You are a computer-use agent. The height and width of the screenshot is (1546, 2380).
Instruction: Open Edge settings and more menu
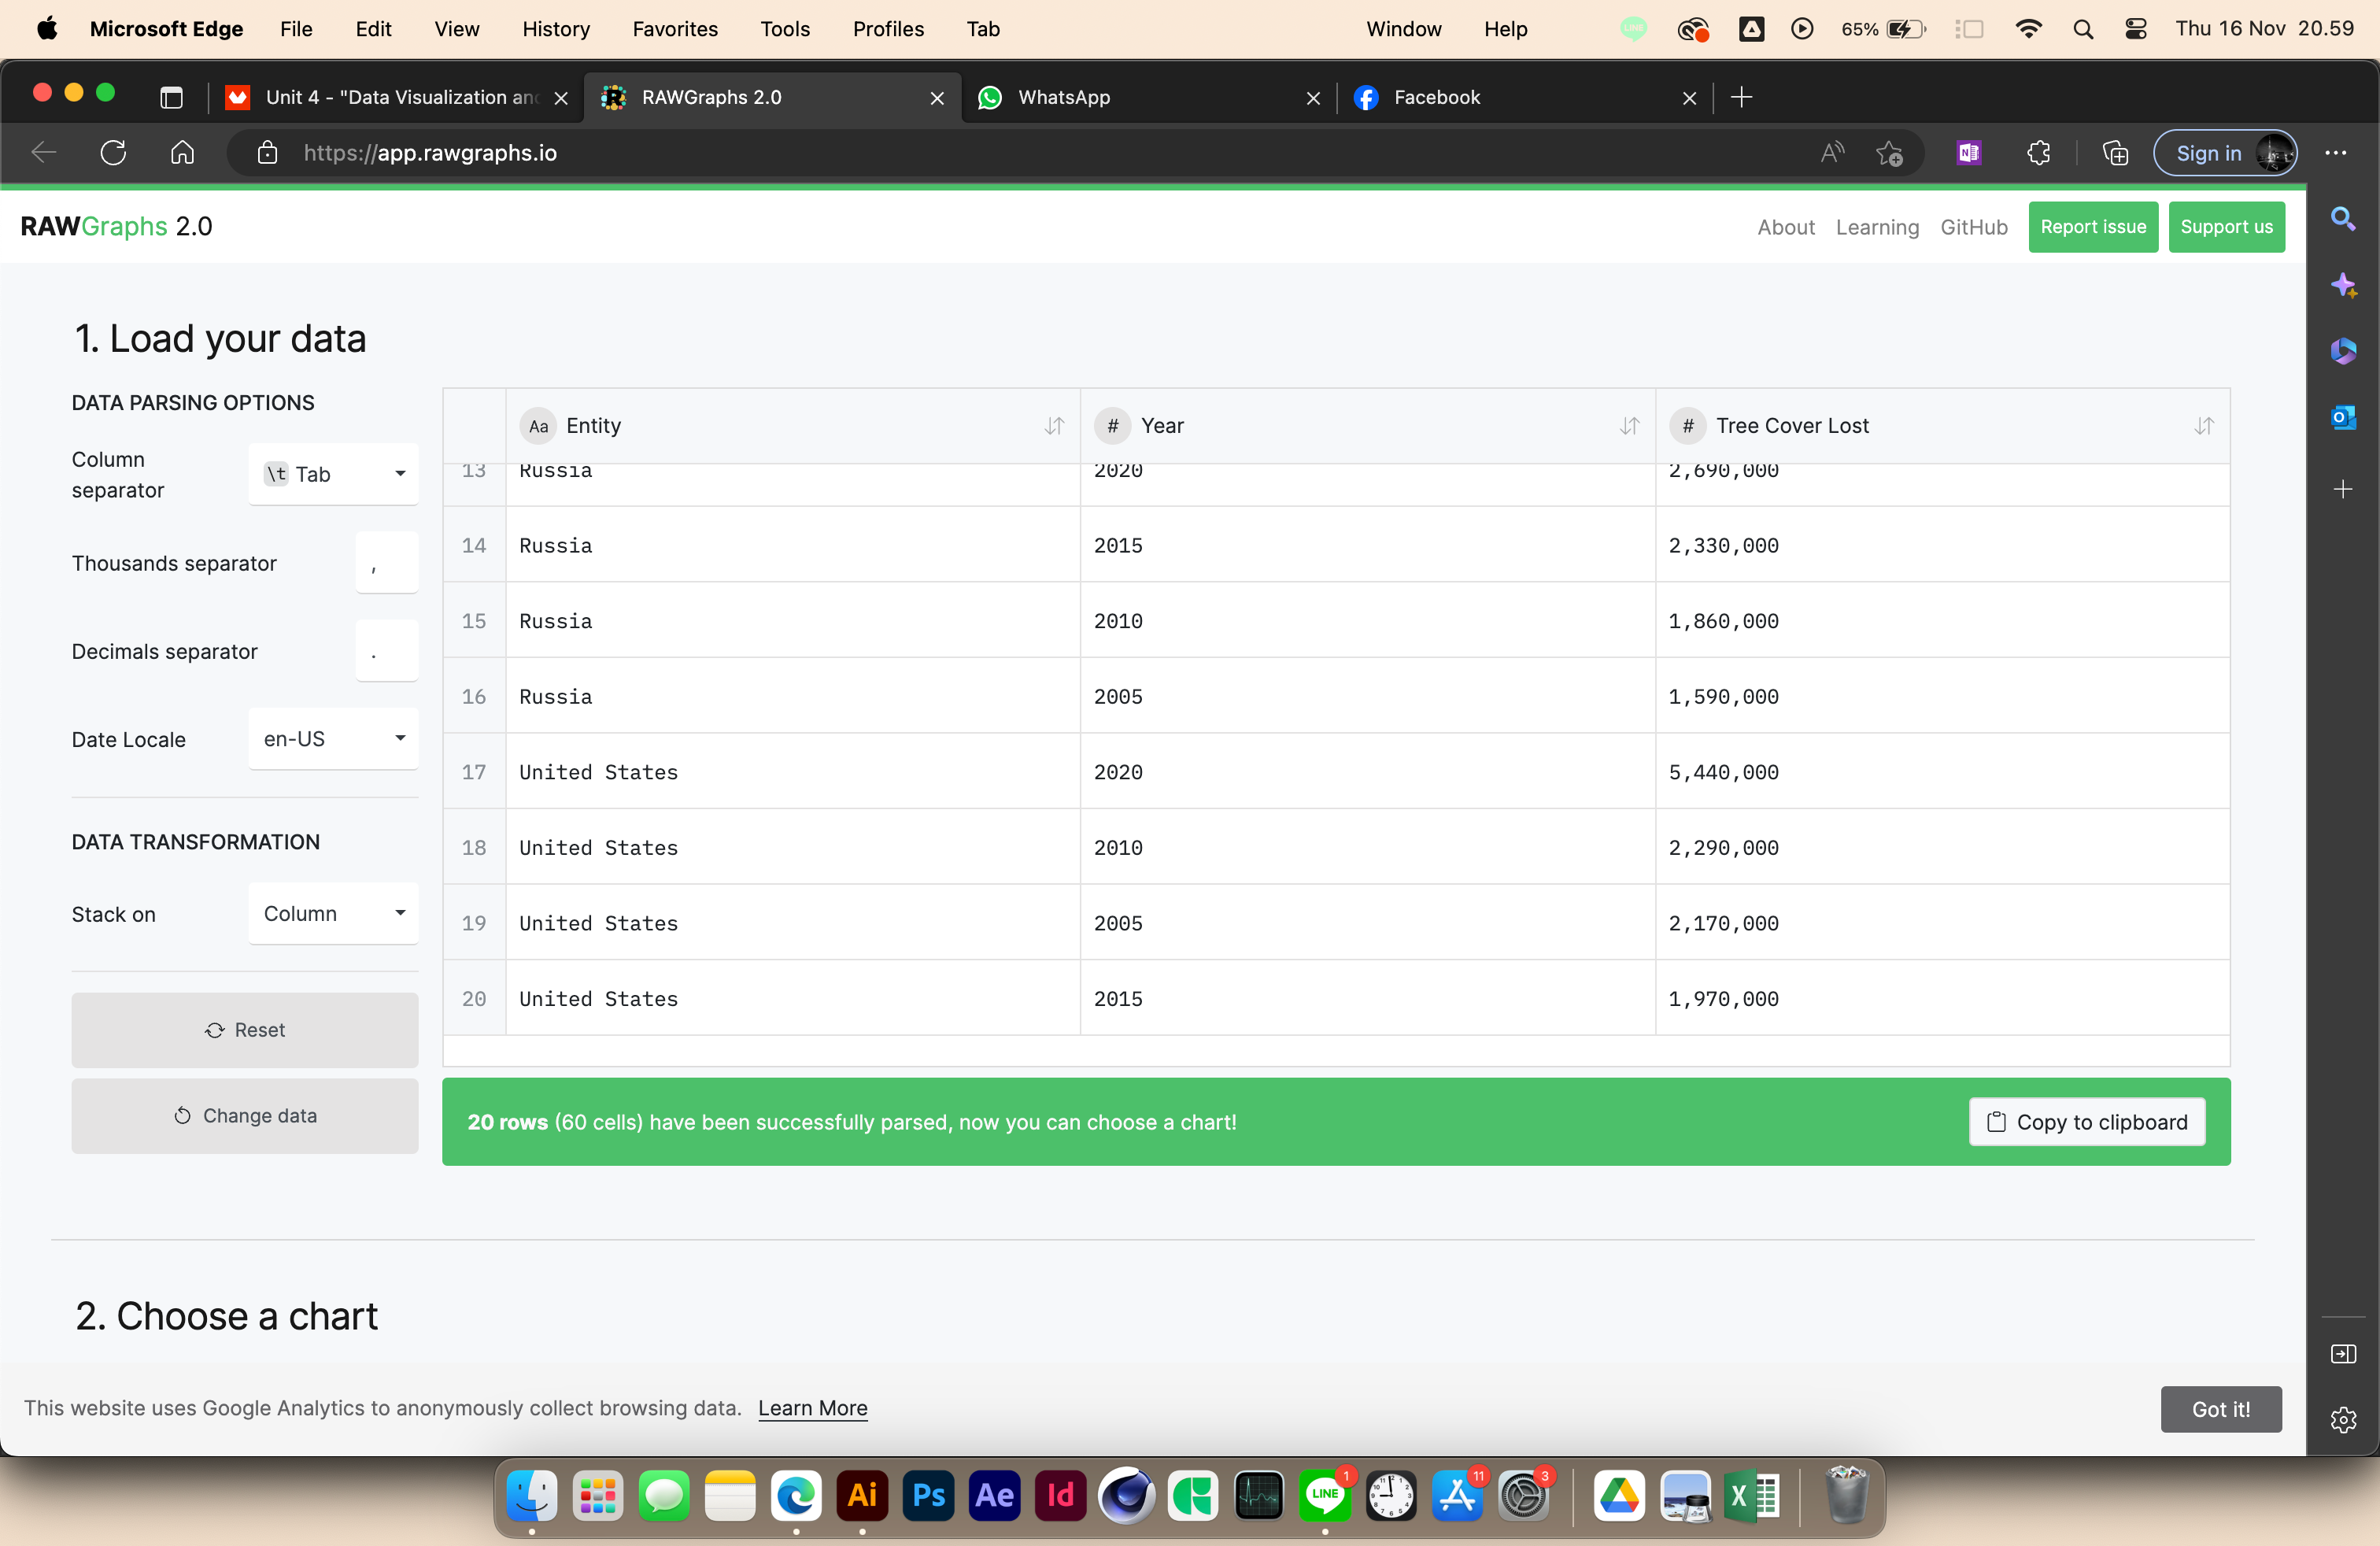[x=2336, y=153]
